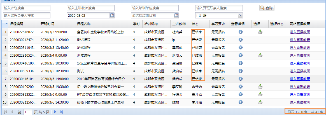Go to next page in pagination bar

tap(55, 112)
